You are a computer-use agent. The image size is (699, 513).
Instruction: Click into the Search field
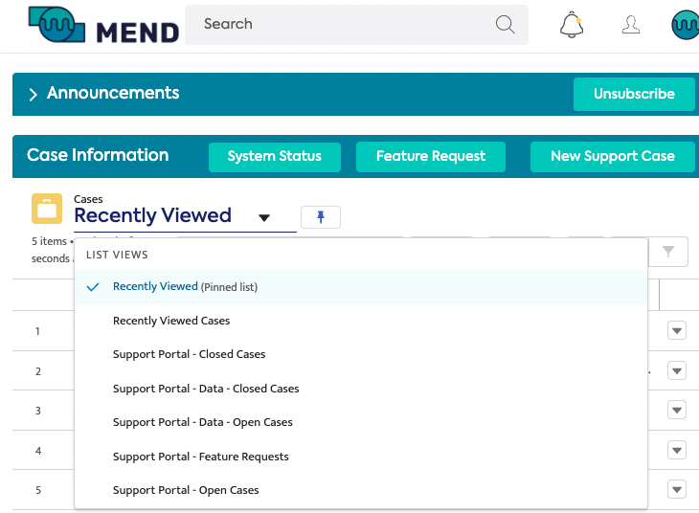345,25
